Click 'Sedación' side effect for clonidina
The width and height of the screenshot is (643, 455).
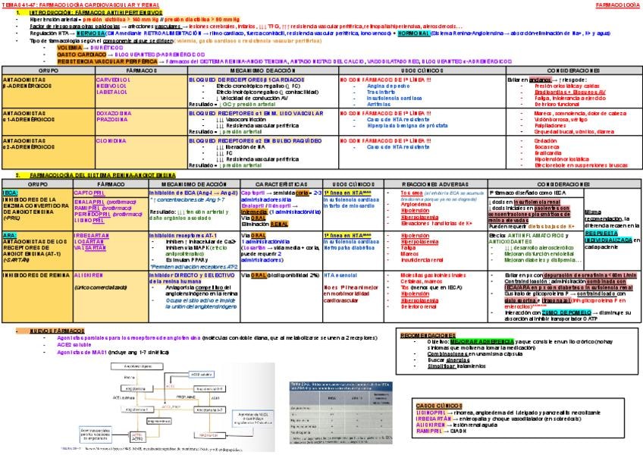(545, 141)
